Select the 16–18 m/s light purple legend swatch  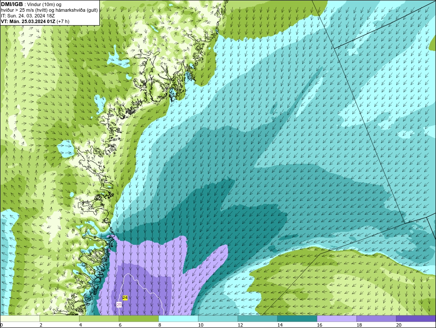click(337, 318)
